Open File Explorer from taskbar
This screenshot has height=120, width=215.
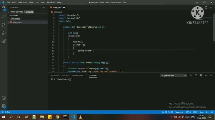(x=42, y=117)
